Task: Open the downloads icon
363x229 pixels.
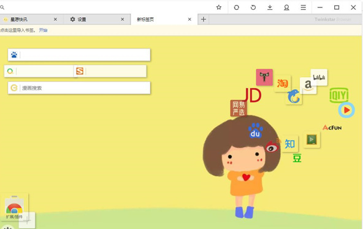Action: click(x=270, y=7)
